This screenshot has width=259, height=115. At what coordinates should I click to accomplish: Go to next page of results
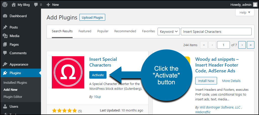(242, 45)
